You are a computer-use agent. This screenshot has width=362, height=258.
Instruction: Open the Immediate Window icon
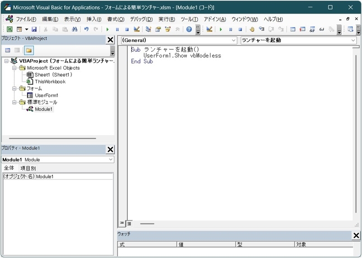[x=302, y=29]
